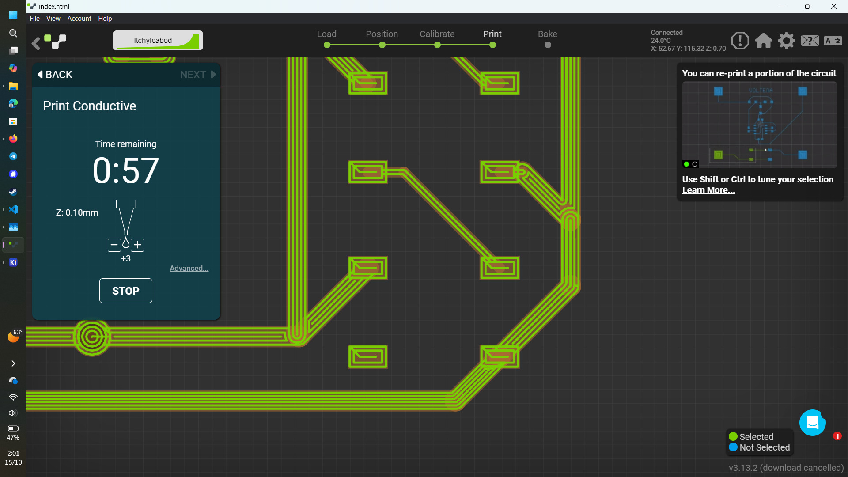Screen dimensions: 848x477
Task: Select the first green carousel dot
Action: (686, 164)
